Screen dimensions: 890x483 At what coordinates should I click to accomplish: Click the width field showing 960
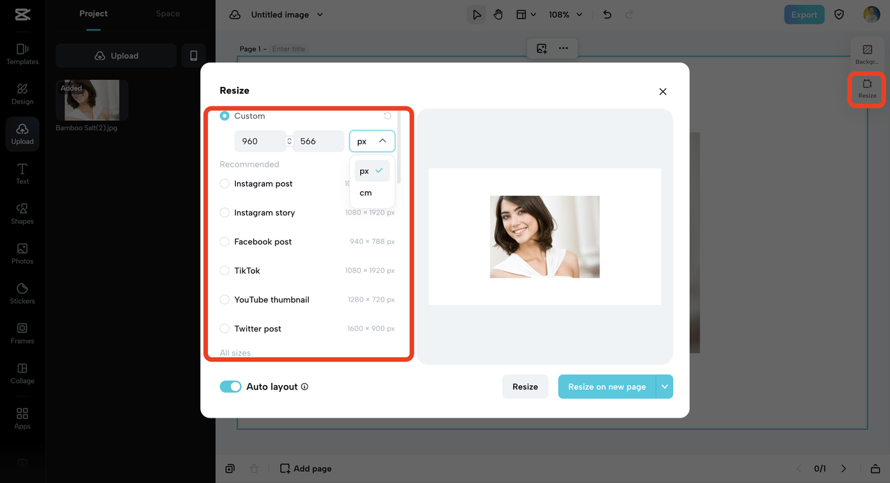259,141
